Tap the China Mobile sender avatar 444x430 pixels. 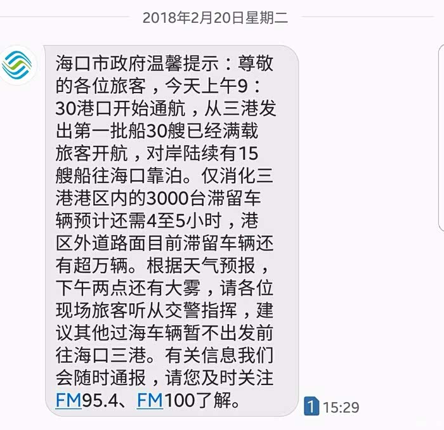pos(18,65)
